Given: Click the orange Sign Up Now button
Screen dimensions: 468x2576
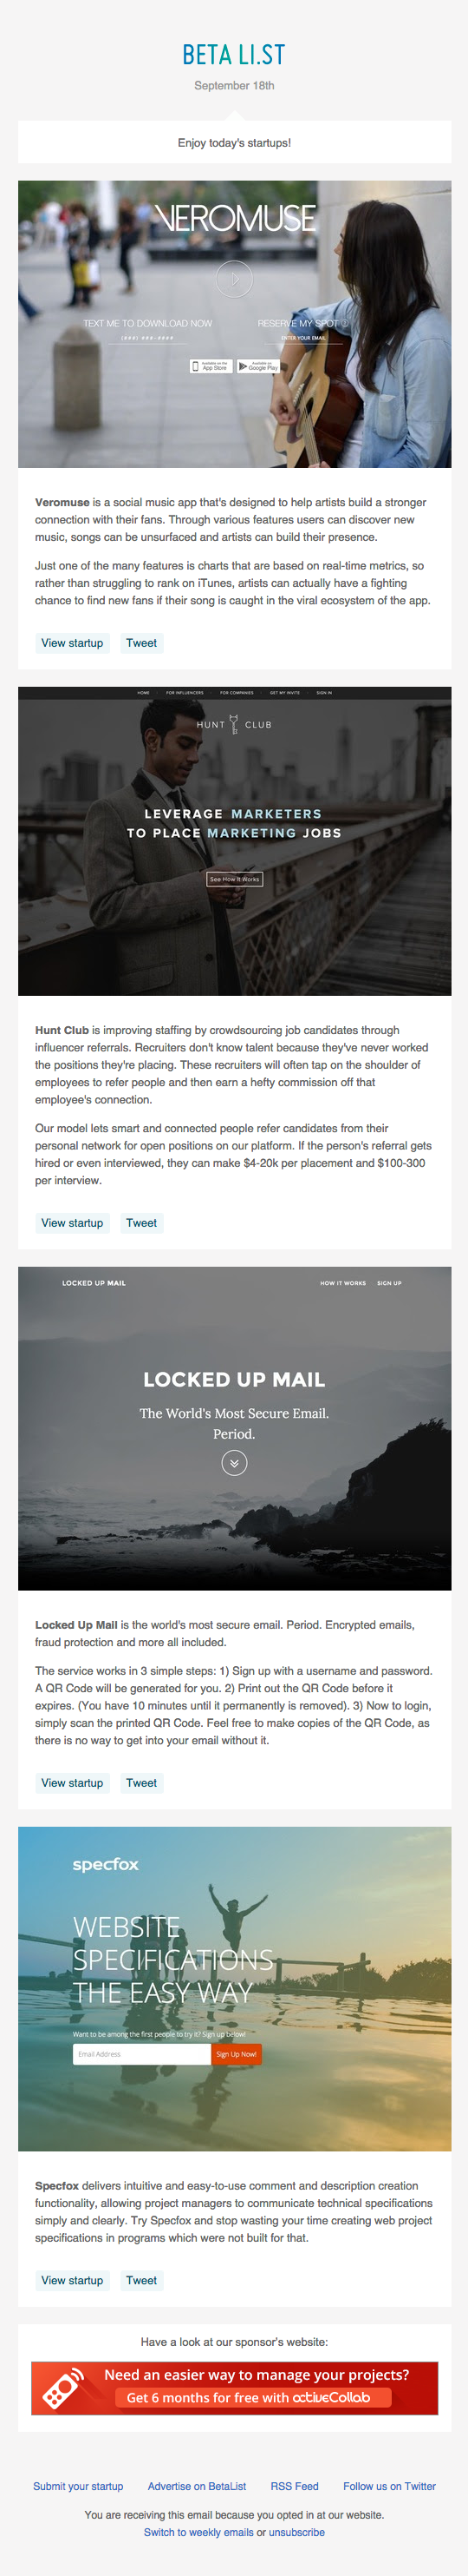Looking at the screenshot, I should pos(237,2054).
